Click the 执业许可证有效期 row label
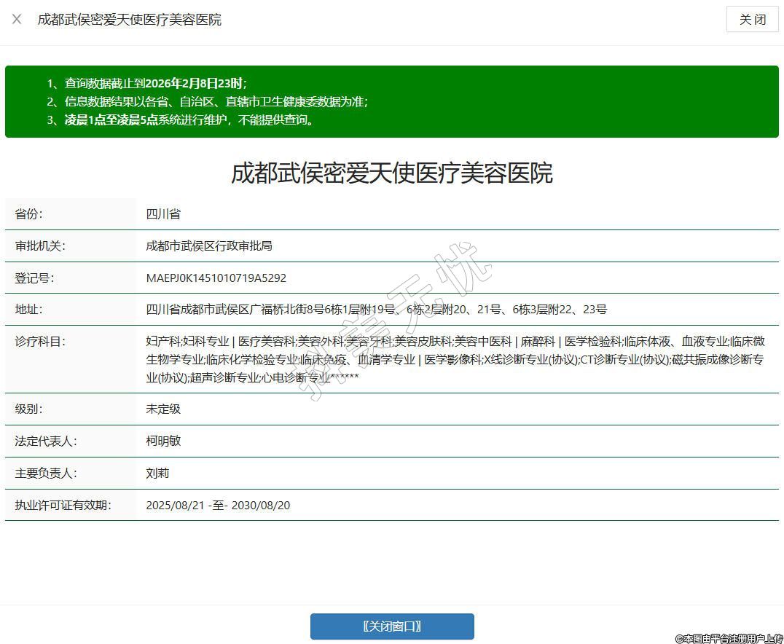784x644 pixels. pos(63,506)
